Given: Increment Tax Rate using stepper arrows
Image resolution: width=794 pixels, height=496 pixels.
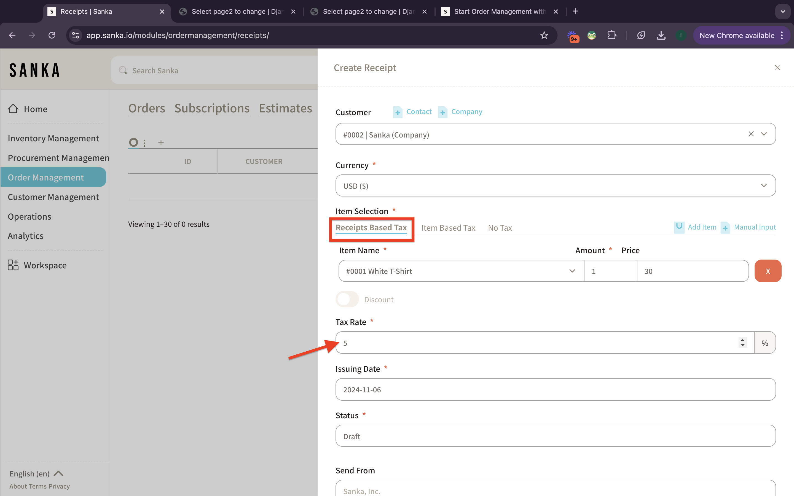Looking at the screenshot, I should click(x=742, y=340).
